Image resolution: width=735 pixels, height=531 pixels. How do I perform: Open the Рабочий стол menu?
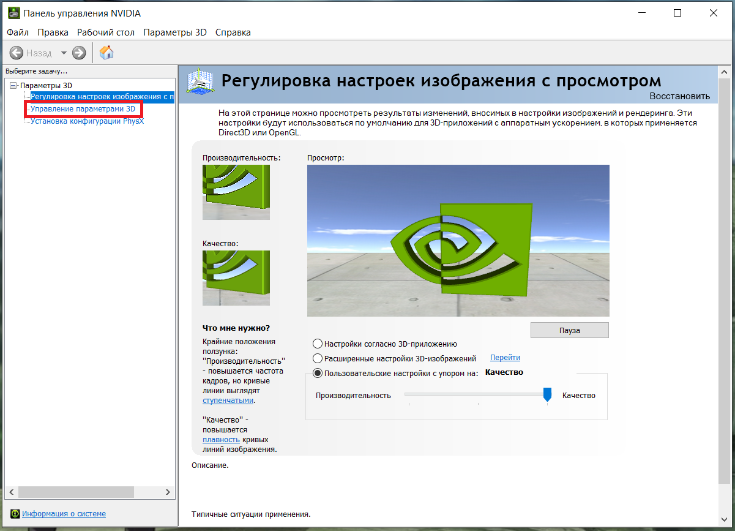pos(106,32)
